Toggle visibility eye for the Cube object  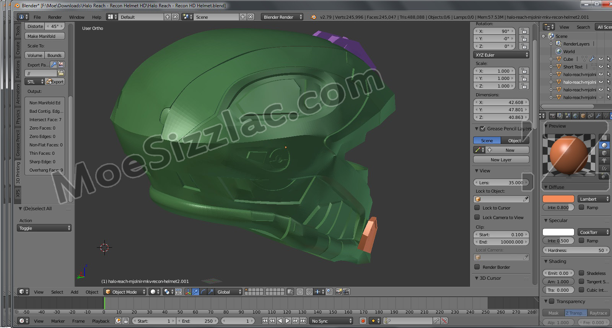click(601, 59)
